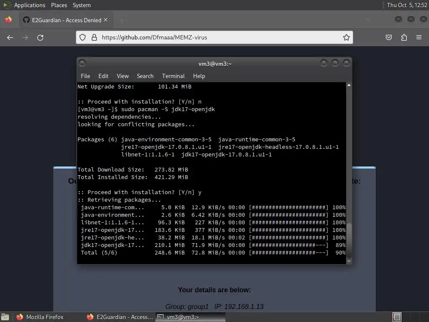Viewport: 429px width, 322px height.
Task: Click the Firefox forward arrow
Action: click(25, 37)
